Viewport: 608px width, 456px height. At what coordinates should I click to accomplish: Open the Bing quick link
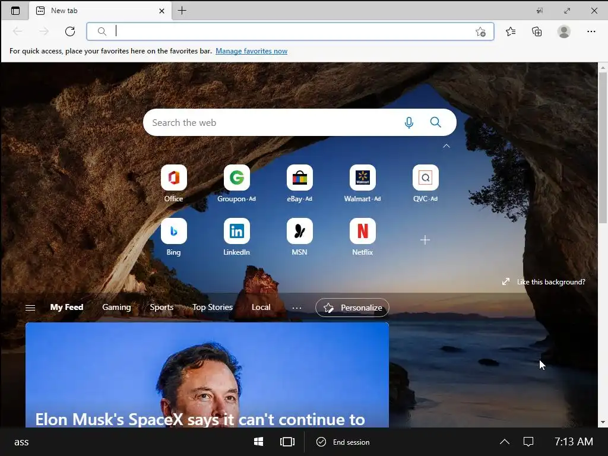(x=174, y=237)
